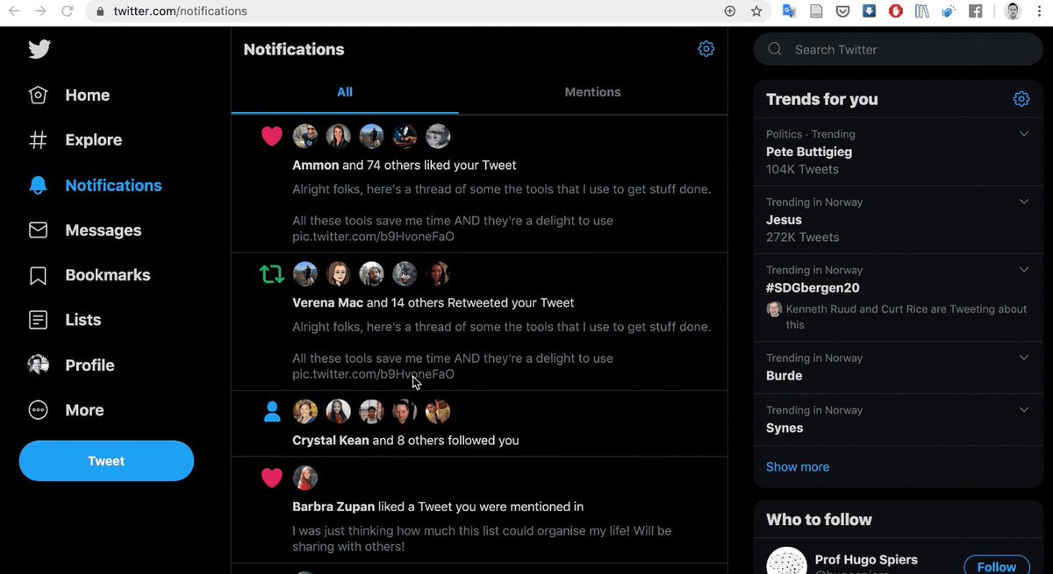Open pic.twitter.com link in the likes notification
The image size is (1053, 574).
click(x=373, y=237)
